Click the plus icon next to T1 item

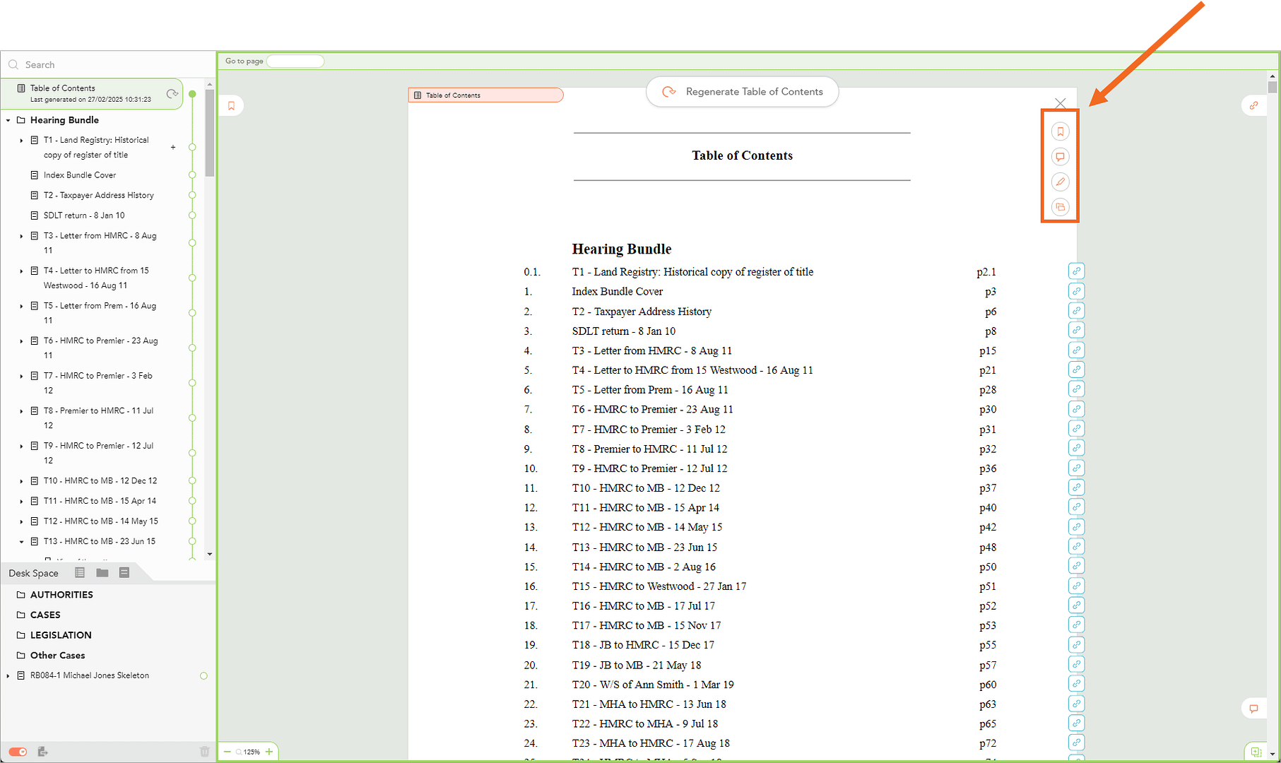[173, 147]
